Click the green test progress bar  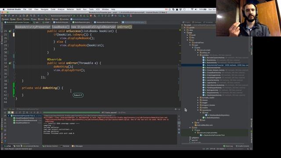click(72, 112)
